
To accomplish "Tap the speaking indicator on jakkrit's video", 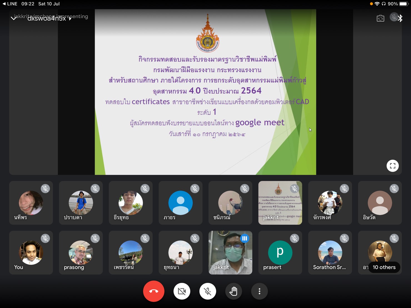I will [245, 238].
